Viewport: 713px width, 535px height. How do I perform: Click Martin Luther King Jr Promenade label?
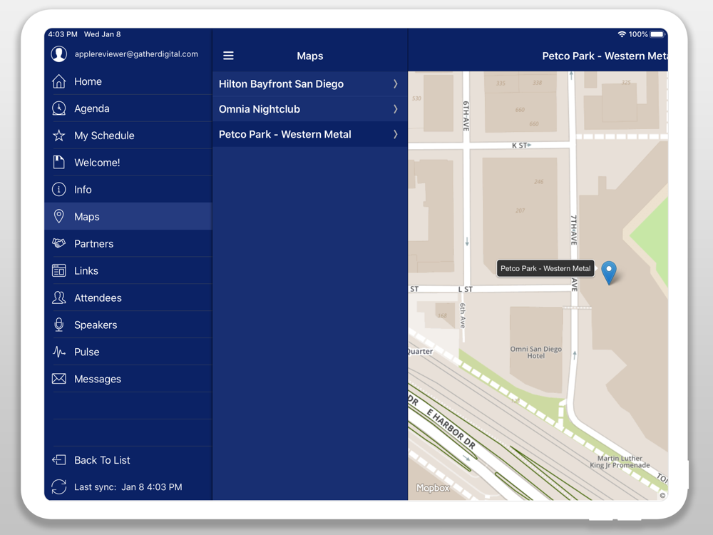[x=620, y=462]
